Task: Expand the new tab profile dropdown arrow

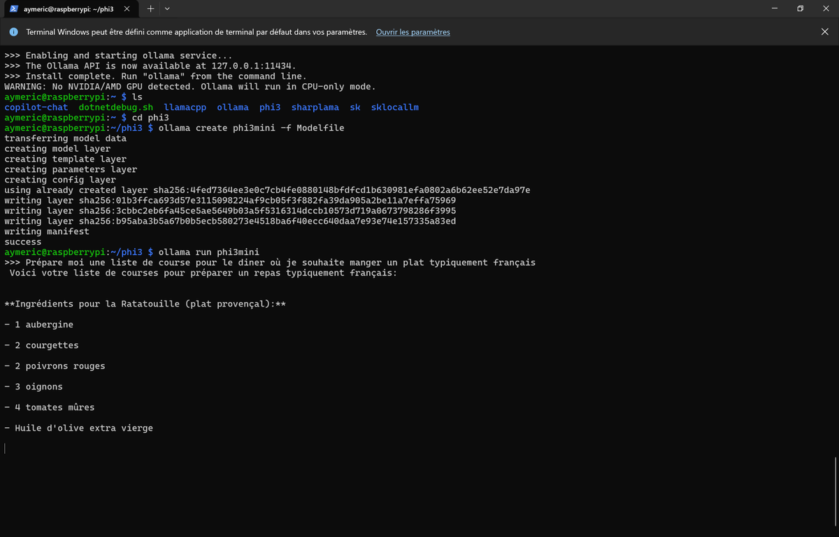Action: tap(166, 8)
